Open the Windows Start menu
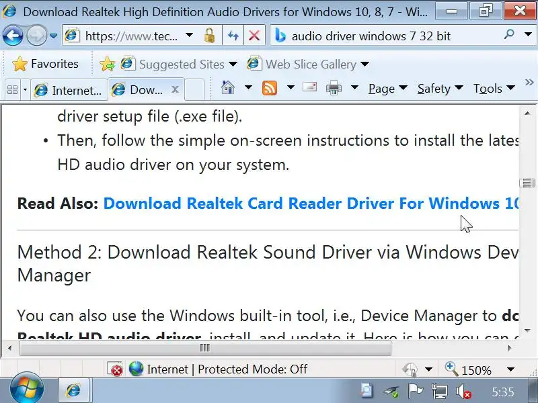Viewport: 538px width, 403px height. coord(27,390)
